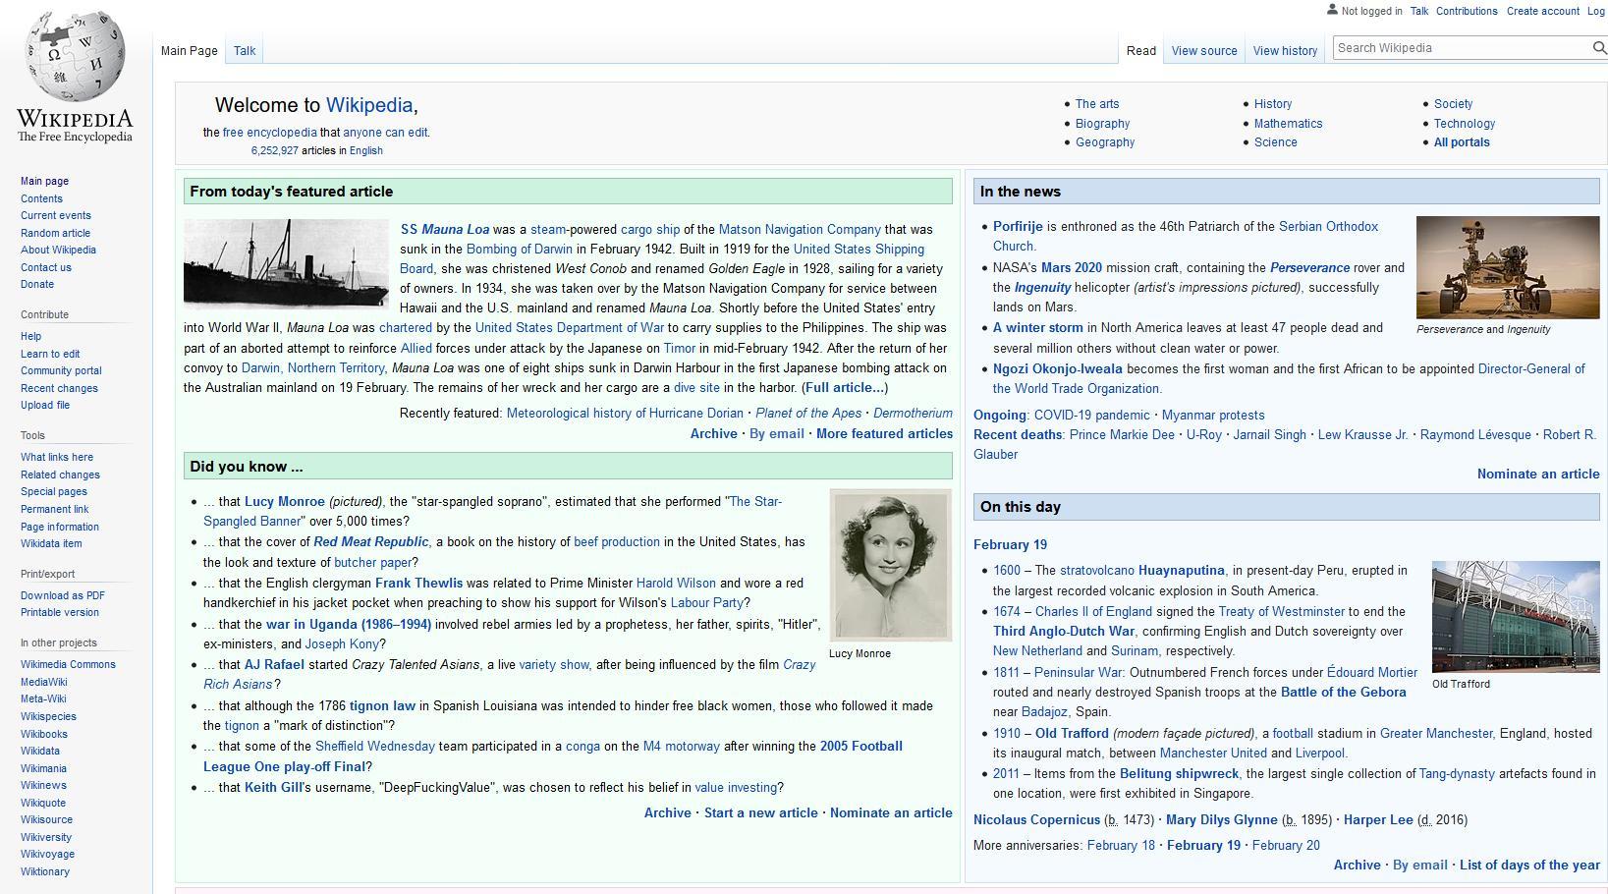Open the Old Trafford stadium photo
This screenshot has width=1608, height=894.
1515,616
